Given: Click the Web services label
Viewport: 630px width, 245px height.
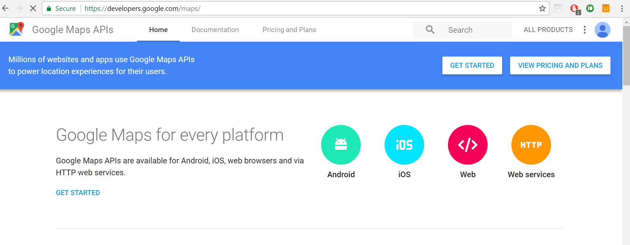Looking at the screenshot, I should (531, 175).
